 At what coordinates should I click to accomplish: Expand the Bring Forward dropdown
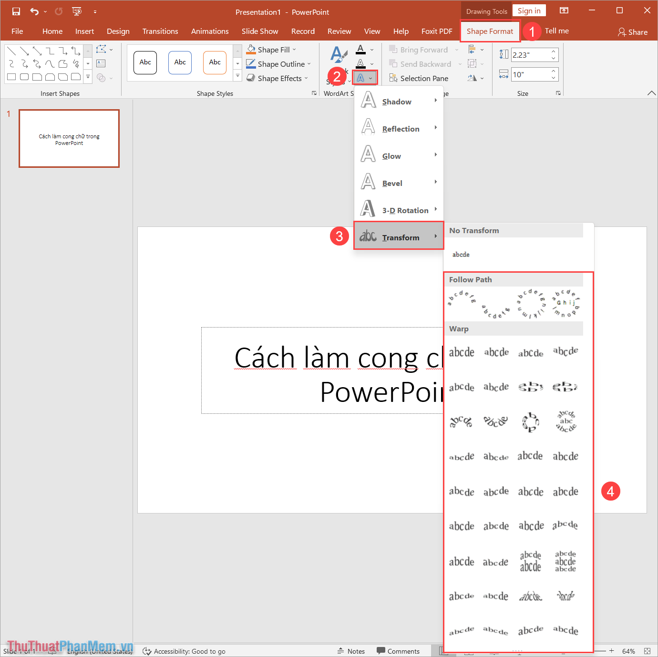pyautogui.click(x=457, y=49)
